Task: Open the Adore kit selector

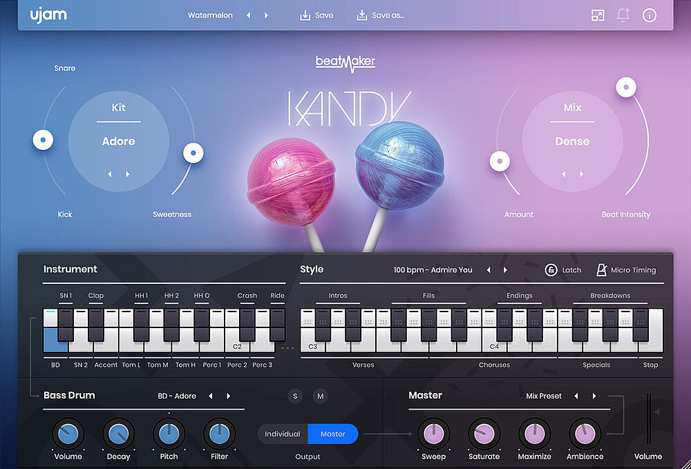Action: point(118,141)
